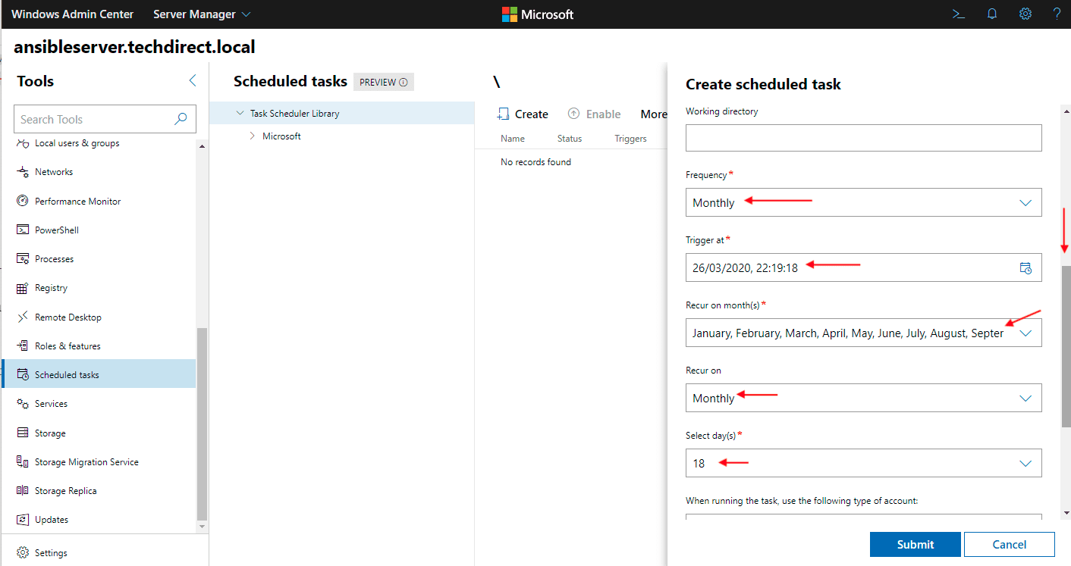
Task: Click the Working directory input field
Action: [x=863, y=138]
